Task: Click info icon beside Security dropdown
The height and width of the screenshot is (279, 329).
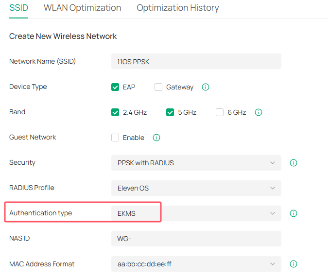Action: (294, 163)
